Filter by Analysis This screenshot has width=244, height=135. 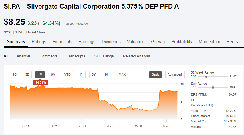24,56
